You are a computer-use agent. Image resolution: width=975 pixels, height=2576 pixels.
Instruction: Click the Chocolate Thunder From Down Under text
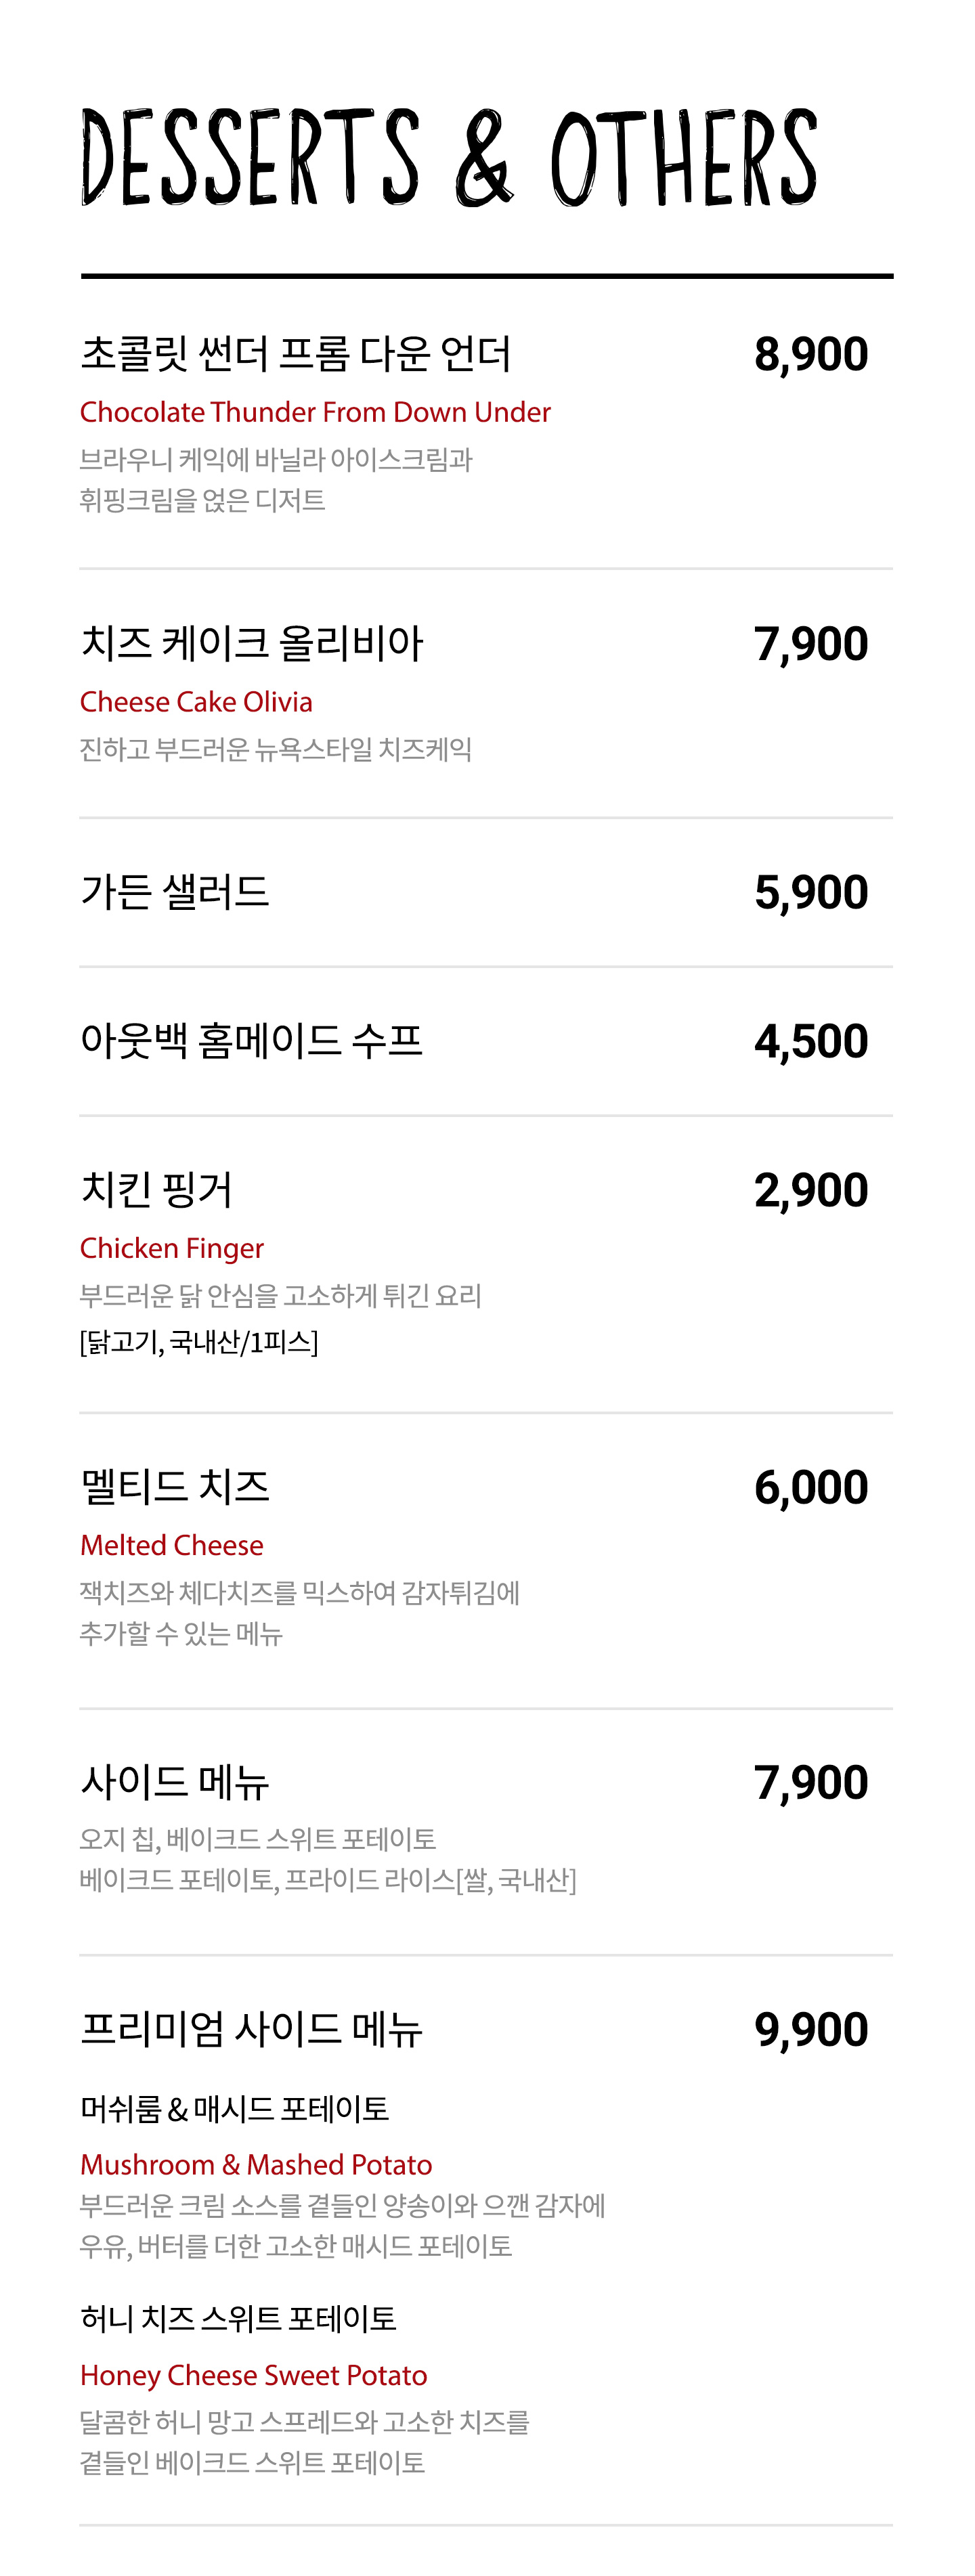coord(315,412)
